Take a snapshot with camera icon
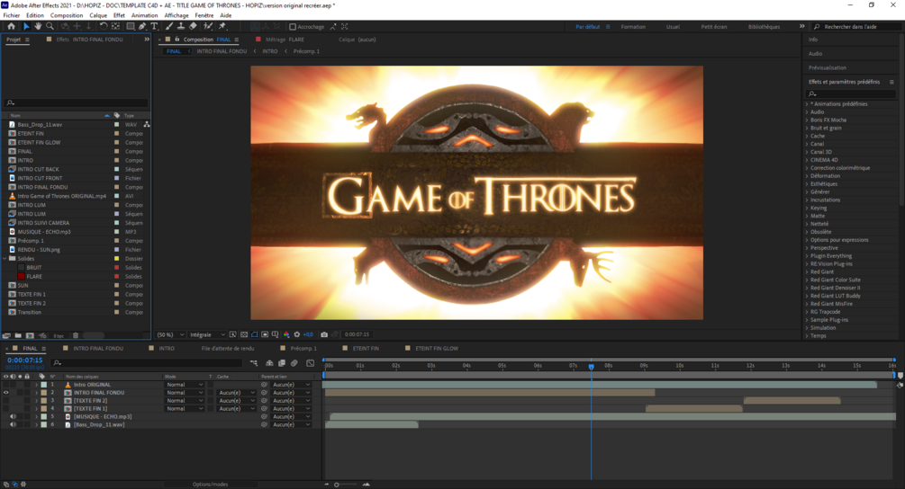The width and height of the screenshot is (905, 489). [324, 334]
